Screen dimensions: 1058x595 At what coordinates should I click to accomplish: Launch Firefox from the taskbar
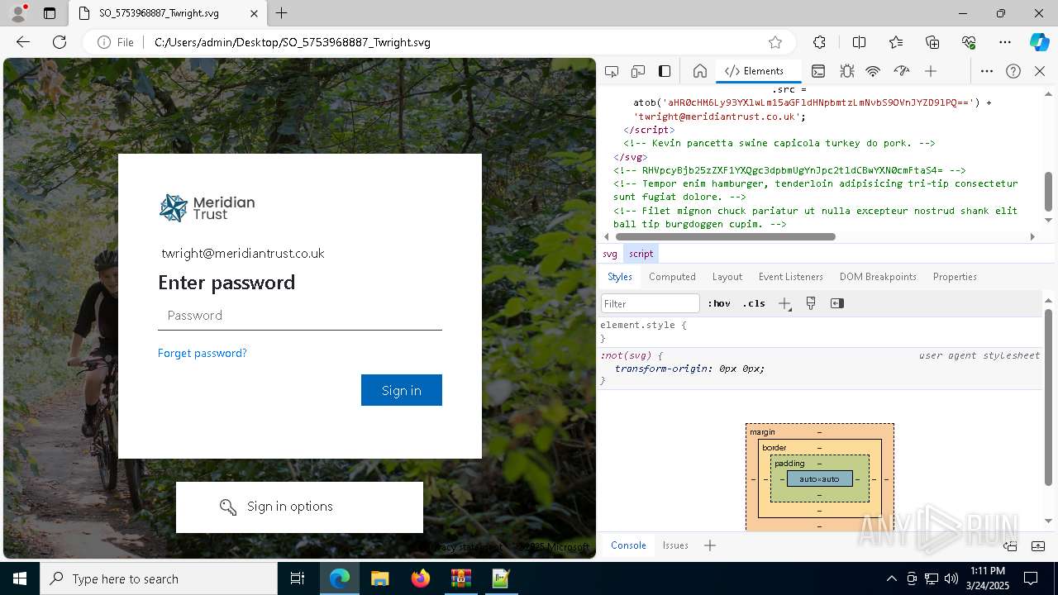pyautogui.click(x=420, y=578)
